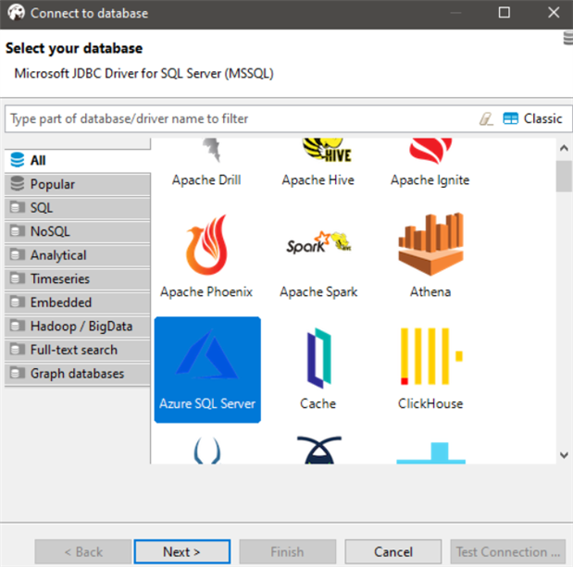Switch to the Classic view

(x=532, y=118)
